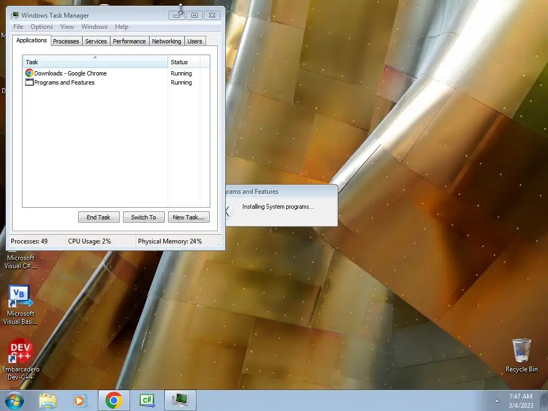
Task: Close the Windows Task Manager window
Action: tap(212, 15)
